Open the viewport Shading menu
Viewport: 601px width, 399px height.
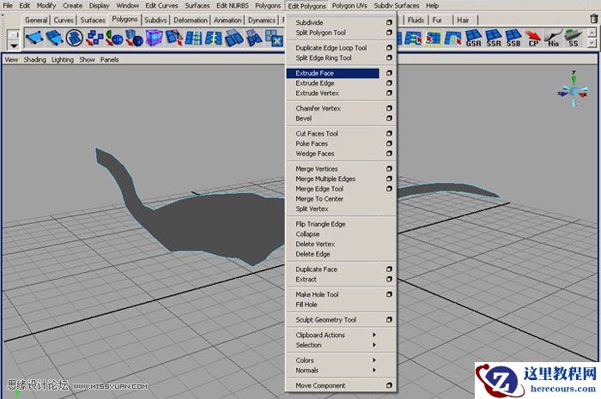pyautogui.click(x=34, y=60)
